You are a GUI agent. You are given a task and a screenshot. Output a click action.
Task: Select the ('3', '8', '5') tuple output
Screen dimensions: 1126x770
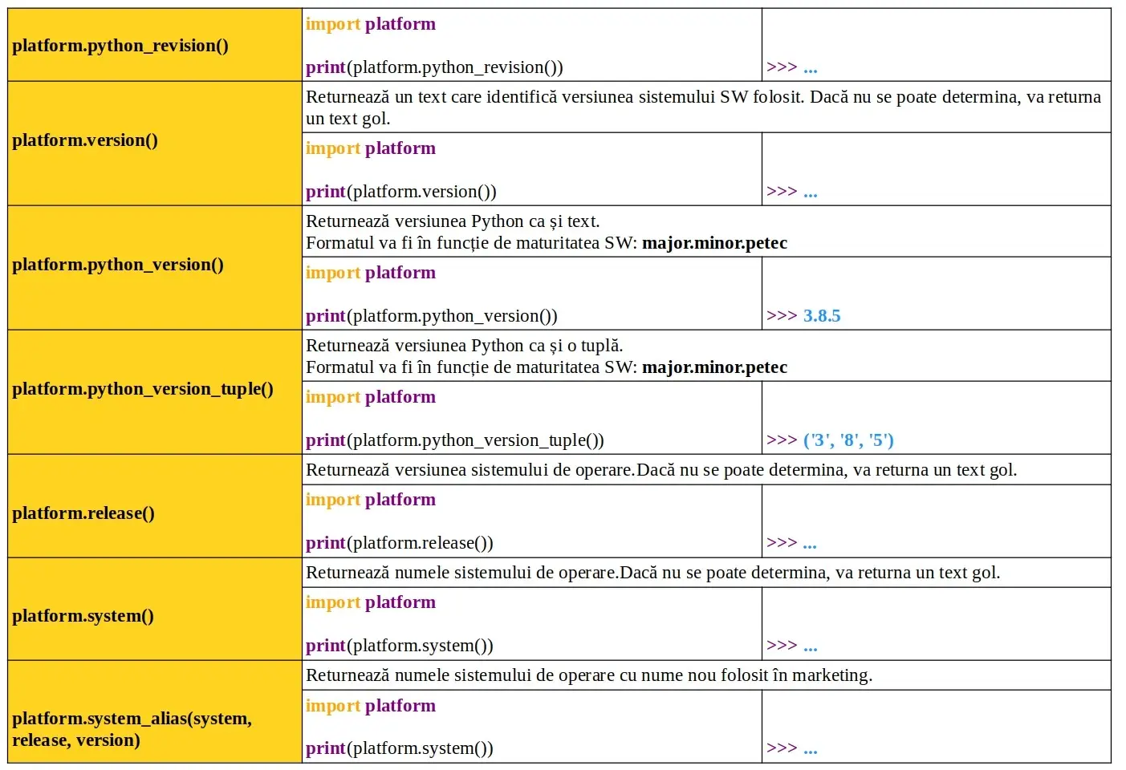click(x=848, y=440)
